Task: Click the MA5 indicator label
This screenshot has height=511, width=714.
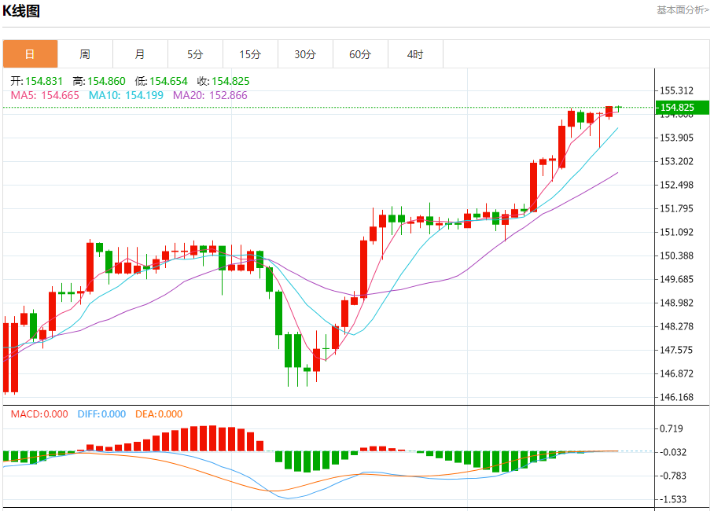Action: tap(45, 95)
